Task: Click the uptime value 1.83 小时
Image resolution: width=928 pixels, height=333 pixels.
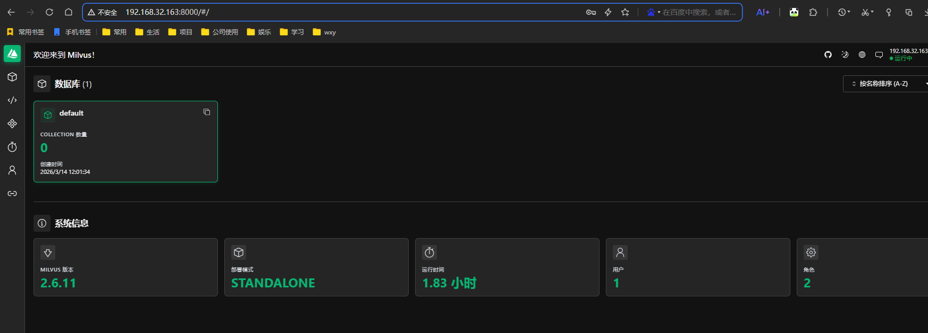Action: [x=449, y=283]
